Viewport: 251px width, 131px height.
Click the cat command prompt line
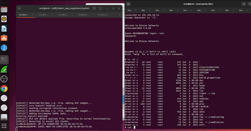(130, 128)
